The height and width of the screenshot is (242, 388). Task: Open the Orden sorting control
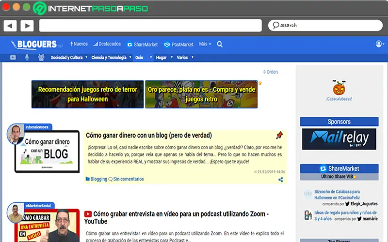[x=271, y=72]
